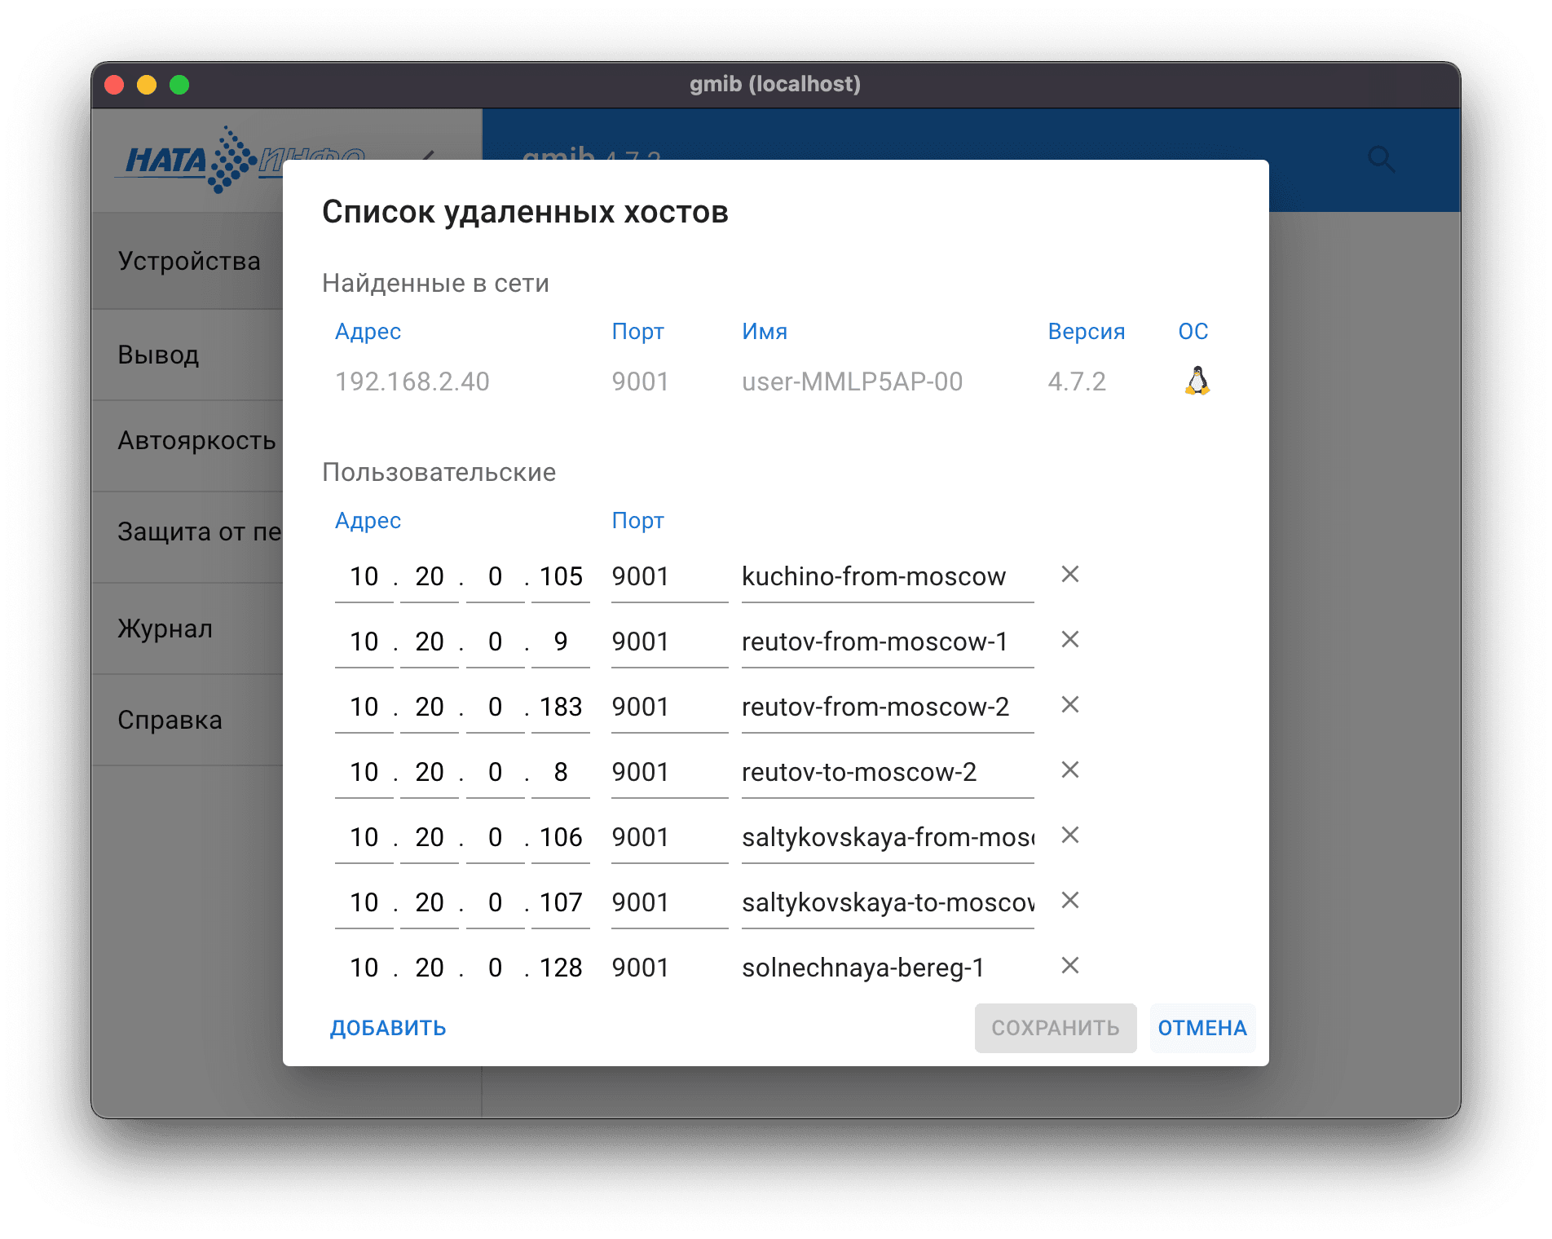Open the Журнал sidebar item
Viewport: 1552px width, 1239px height.
(189, 628)
